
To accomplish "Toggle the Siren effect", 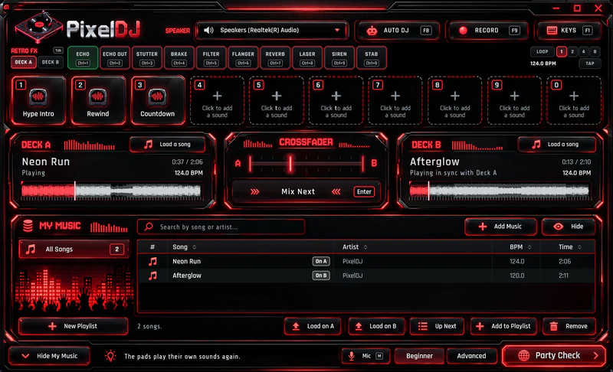I will click(x=339, y=57).
